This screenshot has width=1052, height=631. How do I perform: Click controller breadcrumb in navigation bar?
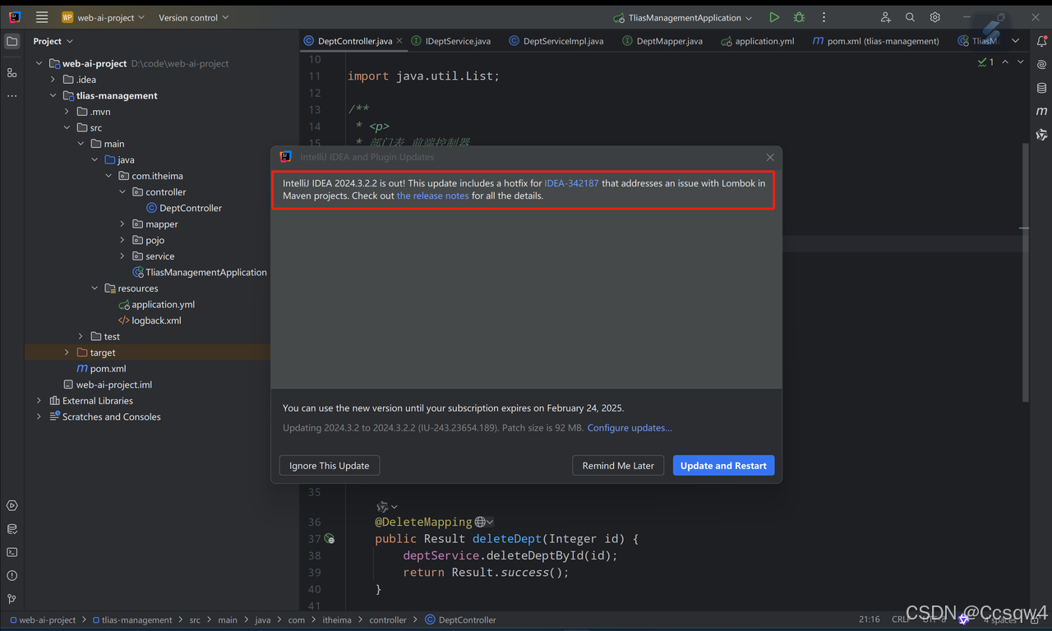click(388, 620)
